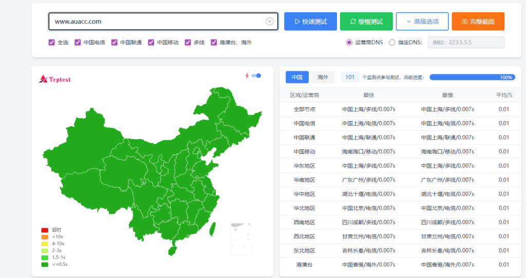The image size is (526, 278).
Task: Click fastest cell 广东广州/多线/0.007s
Action: click(369, 180)
